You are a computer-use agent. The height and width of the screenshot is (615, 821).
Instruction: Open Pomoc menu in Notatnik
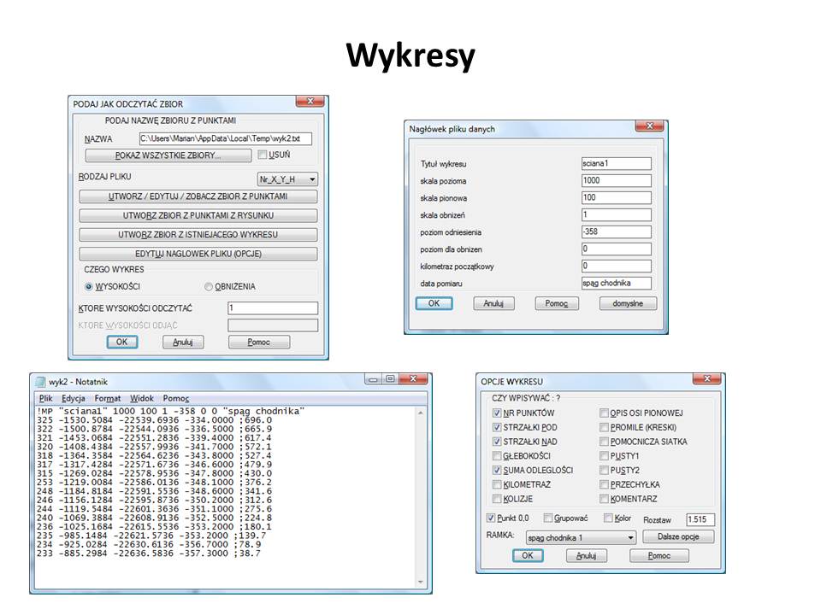(176, 399)
